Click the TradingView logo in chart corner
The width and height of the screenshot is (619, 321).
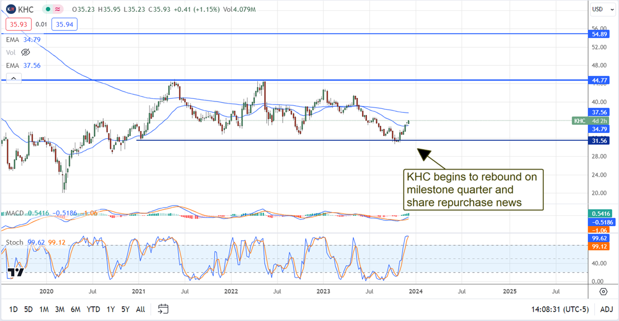(x=15, y=273)
